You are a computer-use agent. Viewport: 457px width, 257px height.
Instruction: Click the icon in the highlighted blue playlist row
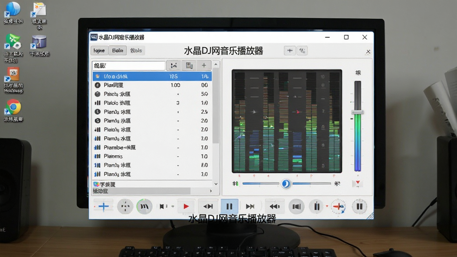98,76
